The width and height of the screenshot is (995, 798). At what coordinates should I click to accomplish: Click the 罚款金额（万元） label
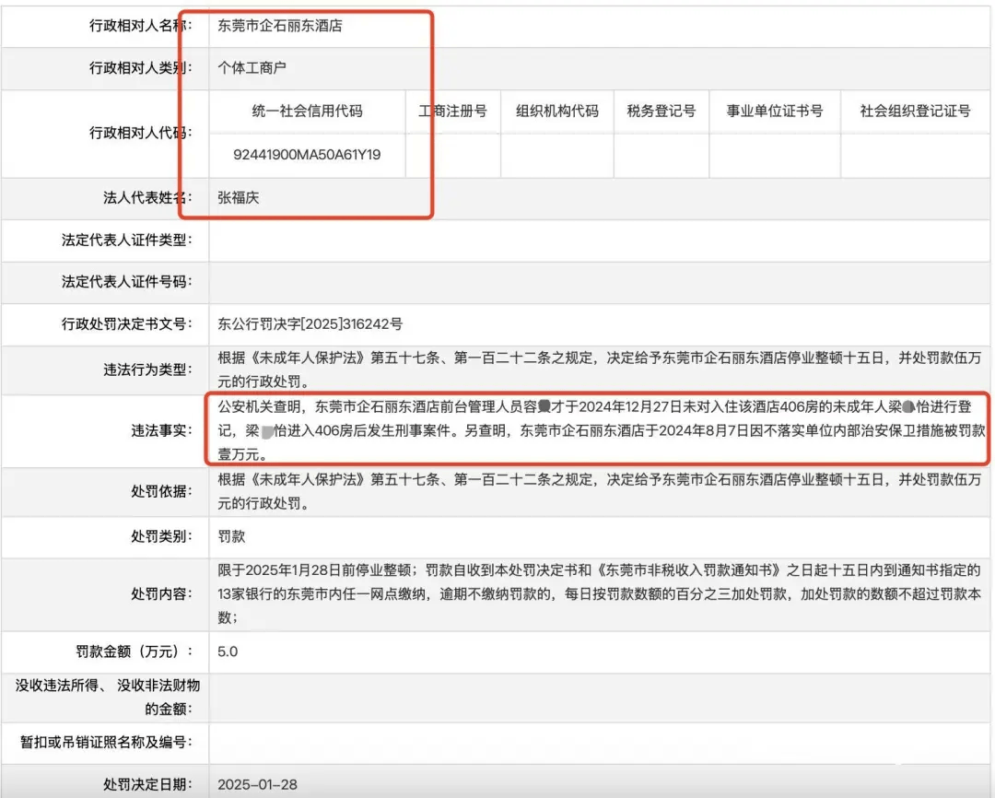coord(134,652)
